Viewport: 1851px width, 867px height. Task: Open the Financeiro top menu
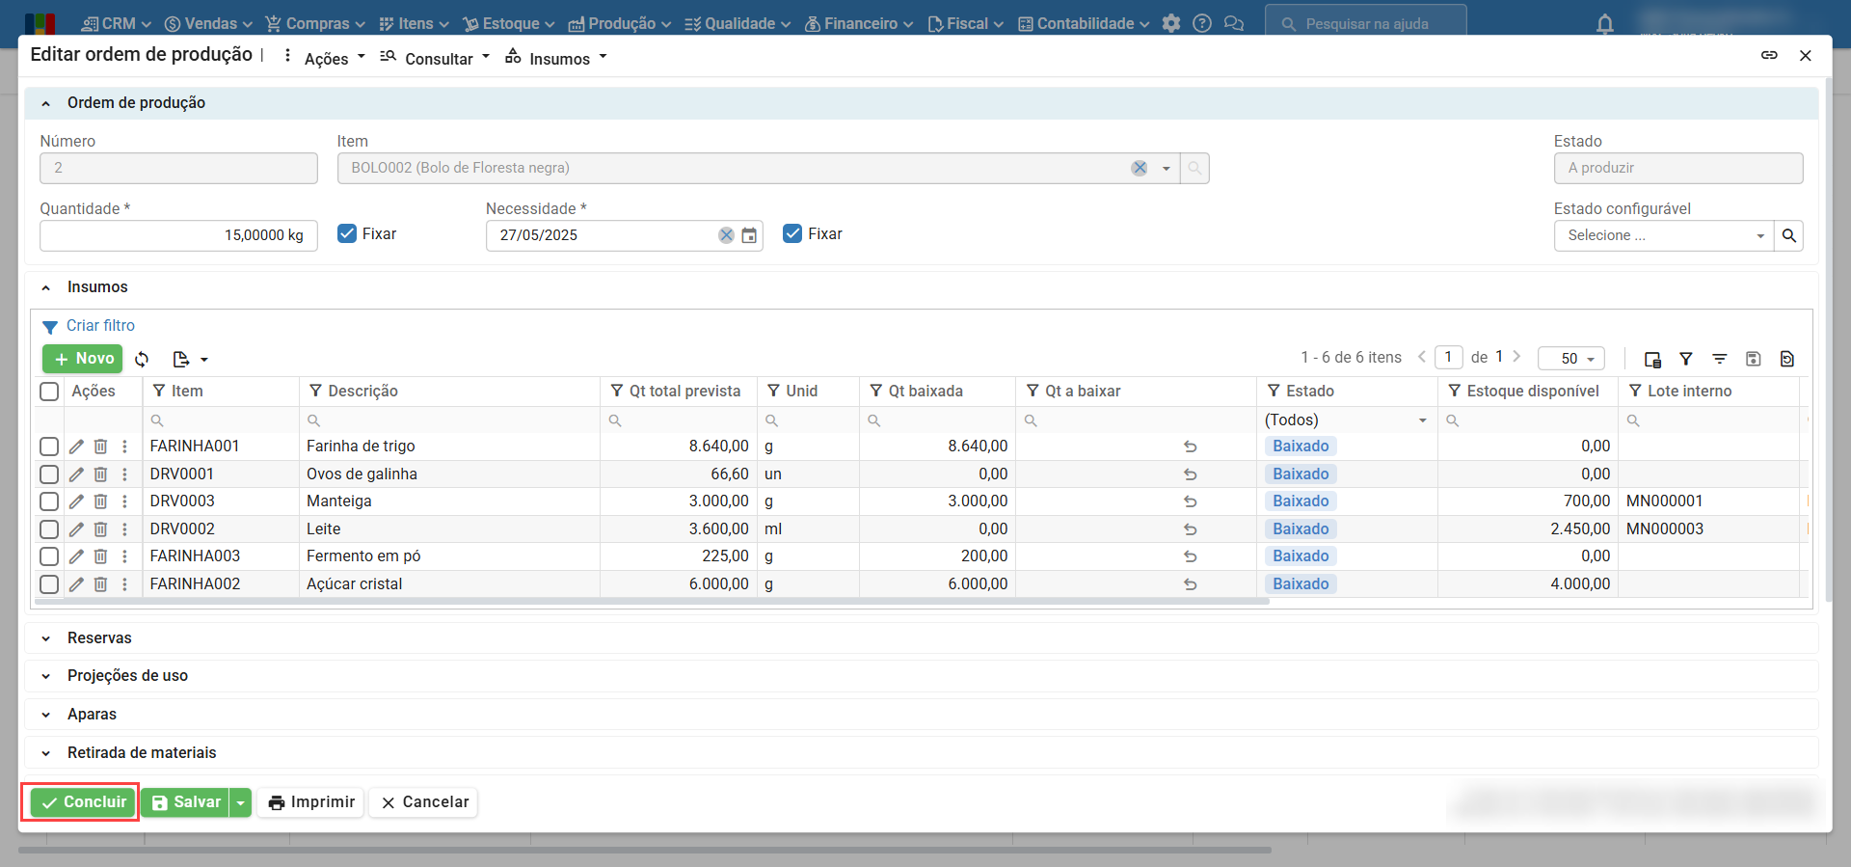coord(859,23)
